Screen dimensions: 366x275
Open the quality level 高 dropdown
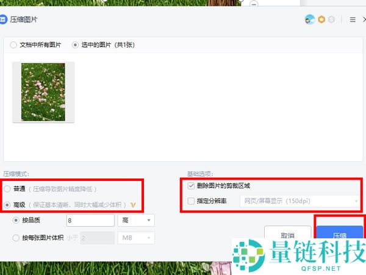tap(135, 220)
